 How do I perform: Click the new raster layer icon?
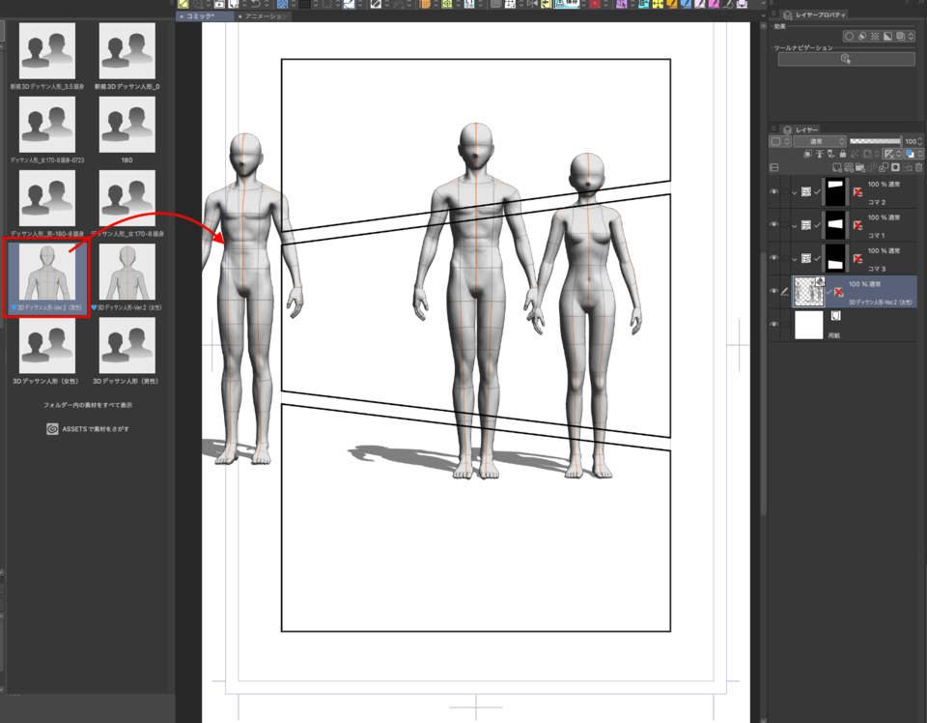click(x=837, y=167)
